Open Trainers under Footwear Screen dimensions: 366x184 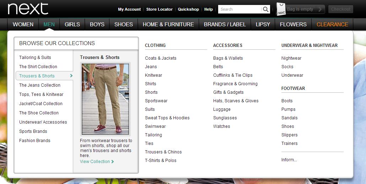pos(290,144)
